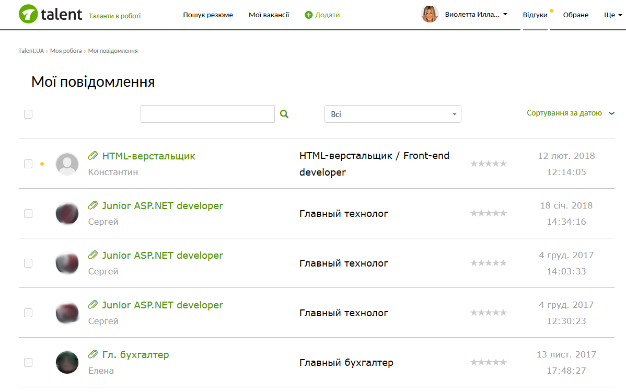Toggle the select-all messages checkbox
The image size is (626, 392).
point(28,114)
